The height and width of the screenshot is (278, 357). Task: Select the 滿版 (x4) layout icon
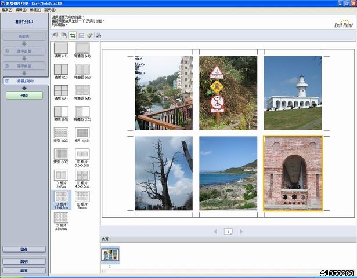tap(61, 91)
